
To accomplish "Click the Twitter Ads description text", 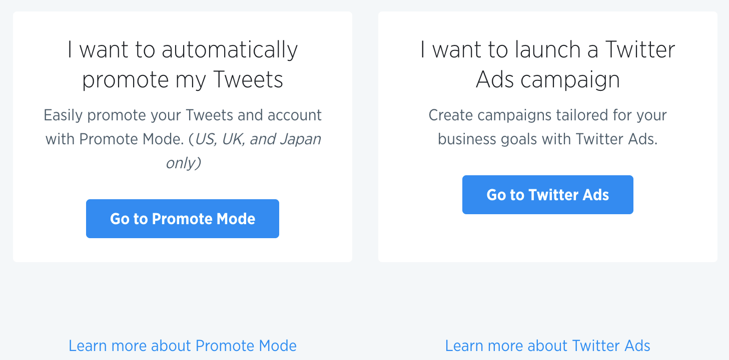I will [547, 127].
